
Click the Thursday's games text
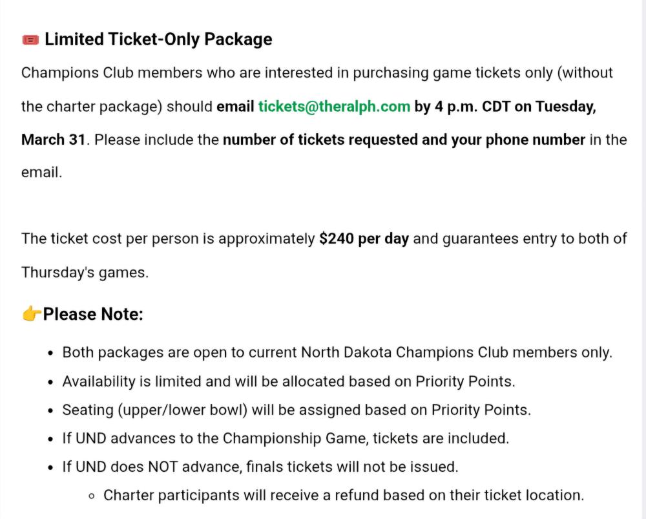pos(85,272)
